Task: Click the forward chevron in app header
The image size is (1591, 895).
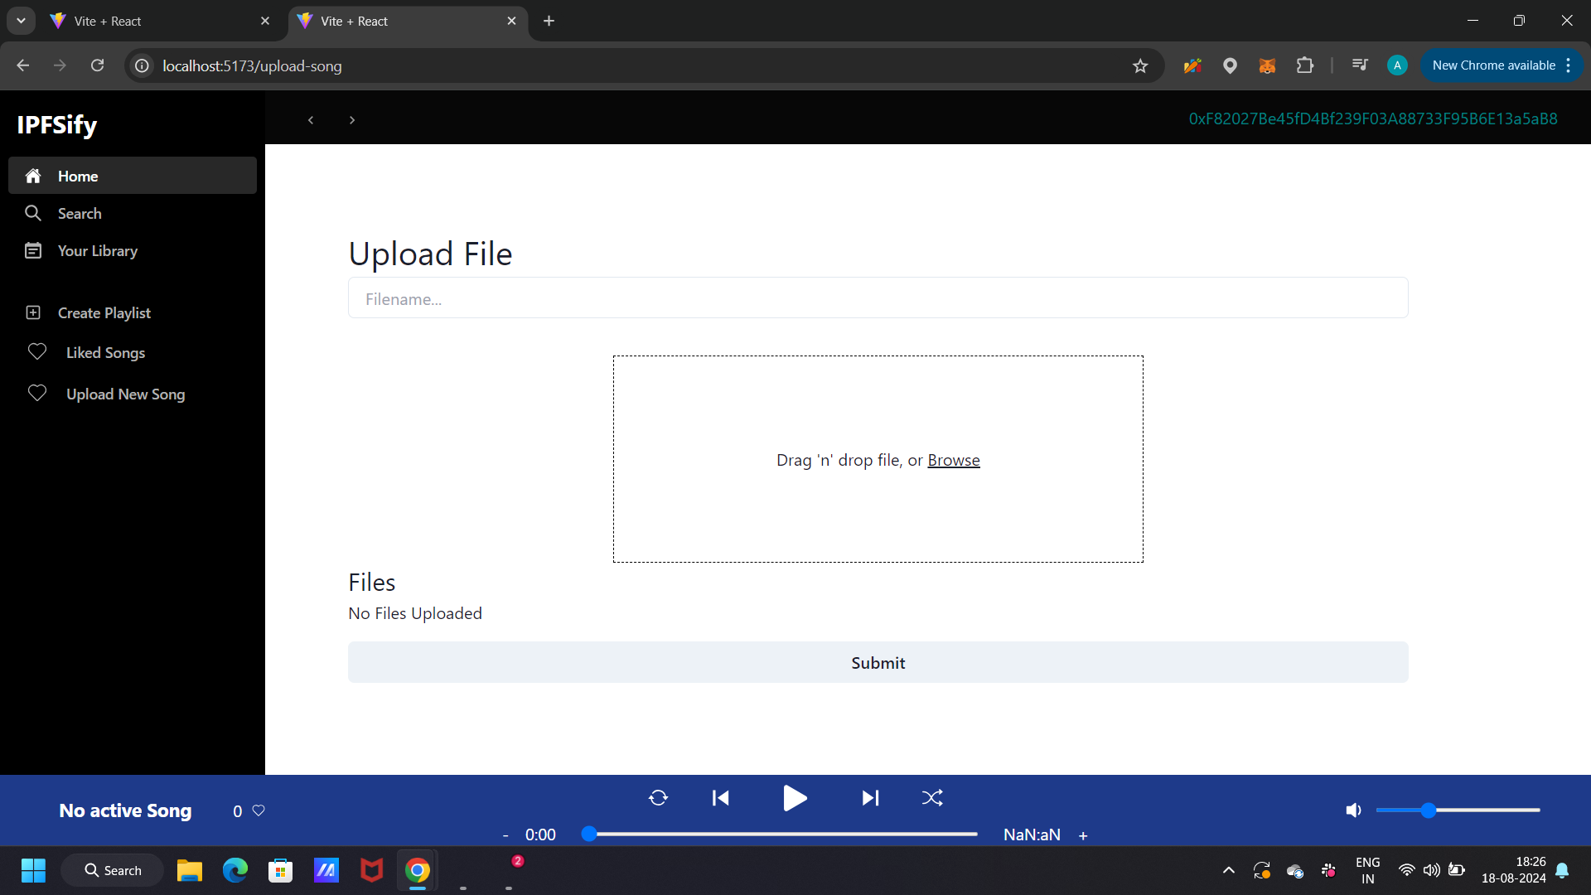Action: coord(352,120)
